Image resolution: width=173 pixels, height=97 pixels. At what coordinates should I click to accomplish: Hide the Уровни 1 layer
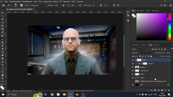pos(133,67)
